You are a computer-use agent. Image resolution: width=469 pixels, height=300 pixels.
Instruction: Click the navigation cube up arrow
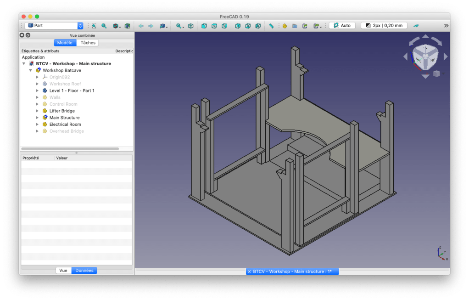tap(425, 37)
